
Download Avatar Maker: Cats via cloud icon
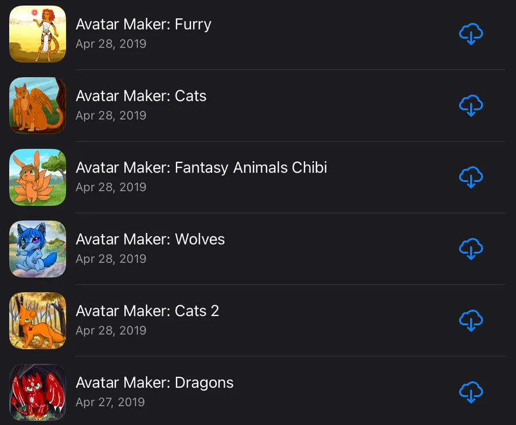point(471,106)
